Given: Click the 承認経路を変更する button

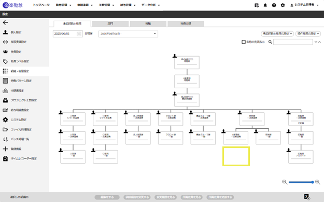Looking at the screenshot, I should pos(137,197).
